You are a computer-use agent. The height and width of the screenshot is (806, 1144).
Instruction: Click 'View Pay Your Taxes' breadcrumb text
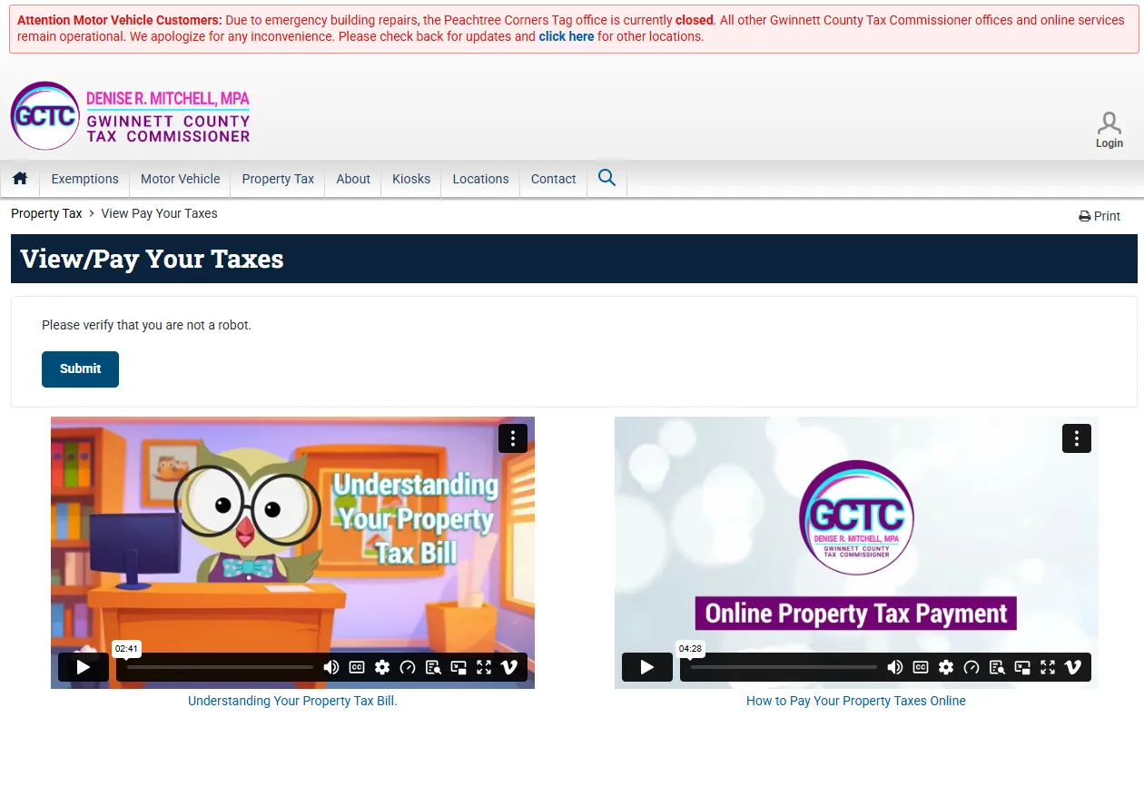(159, 213)
